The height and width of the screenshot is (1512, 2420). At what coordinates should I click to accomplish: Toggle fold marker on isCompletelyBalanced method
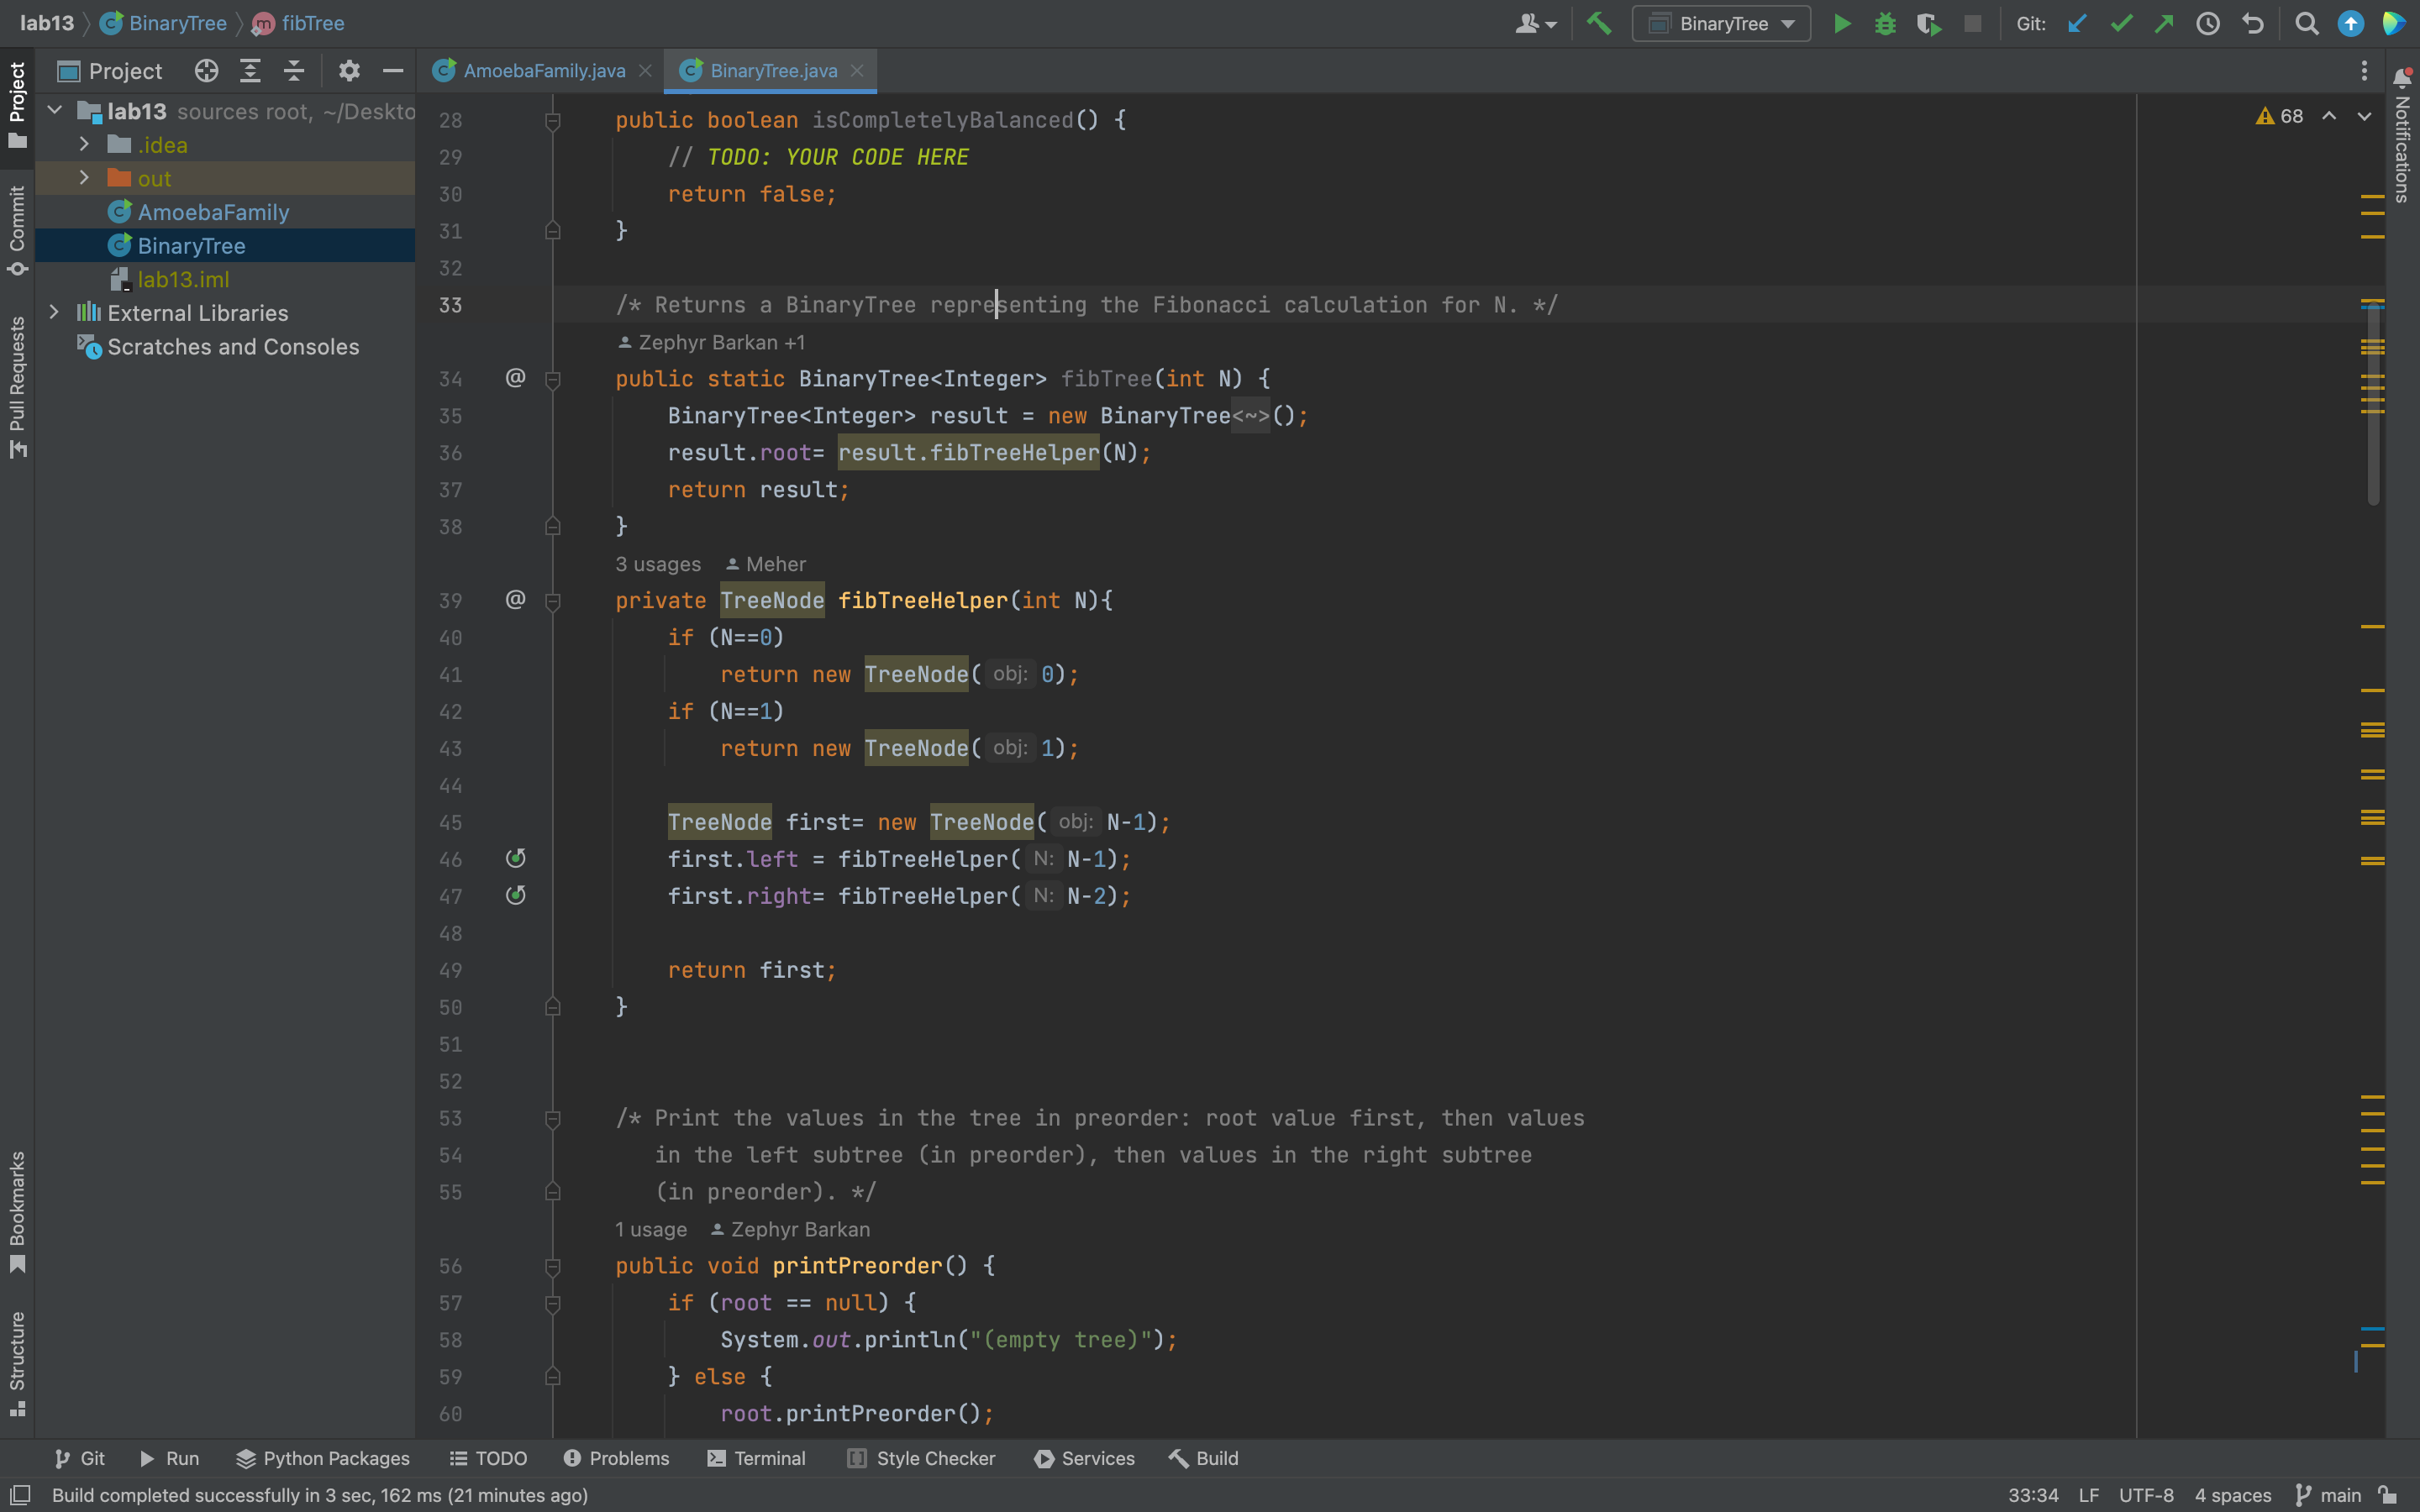click(553, 121)
